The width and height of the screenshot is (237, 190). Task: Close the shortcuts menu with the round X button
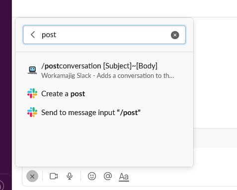[x=32, y=176]
